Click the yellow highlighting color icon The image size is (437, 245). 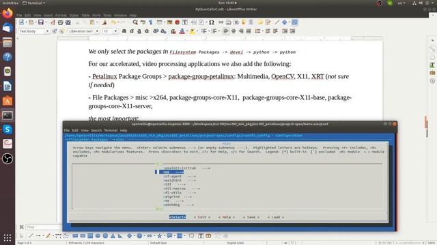192,31
